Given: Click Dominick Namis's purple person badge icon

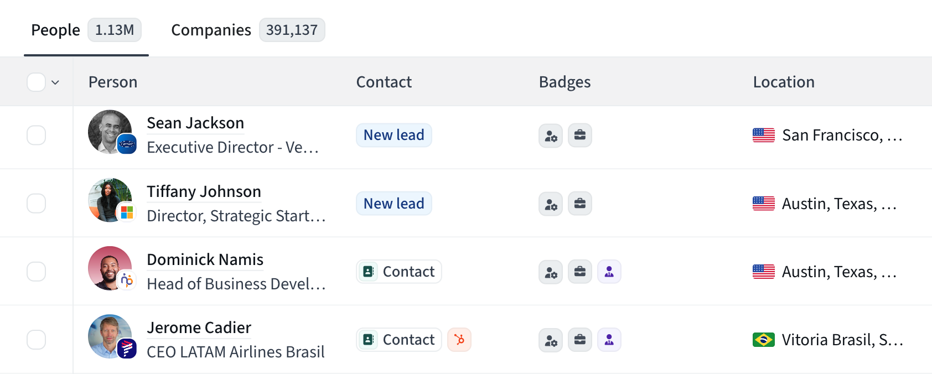Looking at the screenshot, I should (609, 272).
